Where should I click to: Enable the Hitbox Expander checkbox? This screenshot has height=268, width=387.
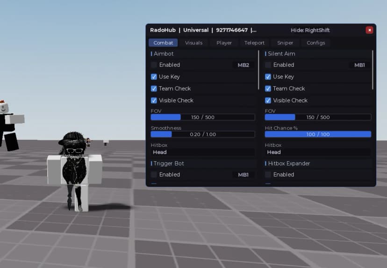pos(268,175)
